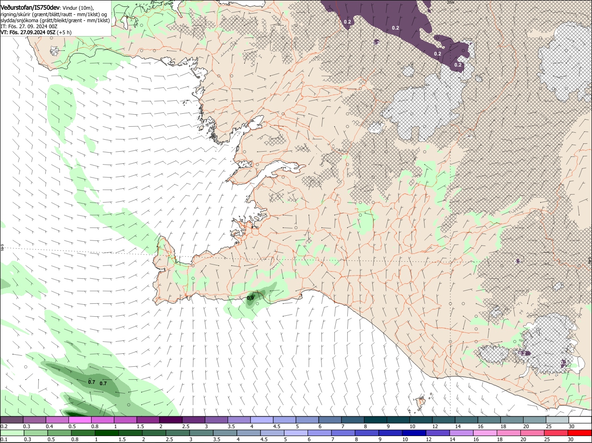The height and width of the screenshot is (443, 592).
Task: Select the 6 swatch in upper snow legend
Action: tap(330, 419)
